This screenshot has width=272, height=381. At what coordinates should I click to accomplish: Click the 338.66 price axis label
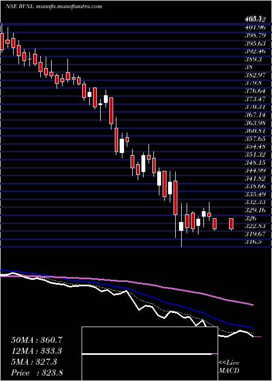255,186
